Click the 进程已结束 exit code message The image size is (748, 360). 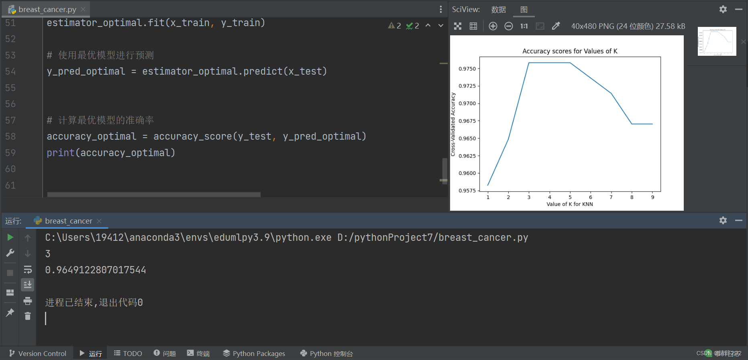click(x=94, y=303)
